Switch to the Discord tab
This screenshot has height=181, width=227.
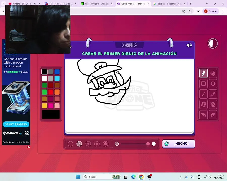pos(60,4)
